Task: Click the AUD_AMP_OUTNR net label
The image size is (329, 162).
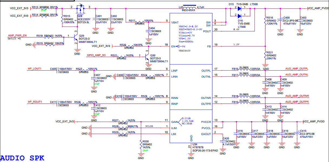Action: (x=297, y=96)
